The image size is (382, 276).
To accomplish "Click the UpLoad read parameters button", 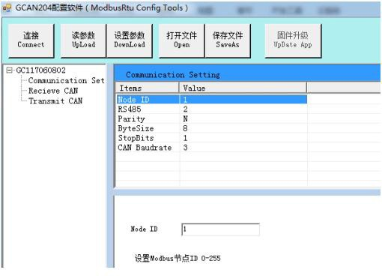I will coord(83,40).
